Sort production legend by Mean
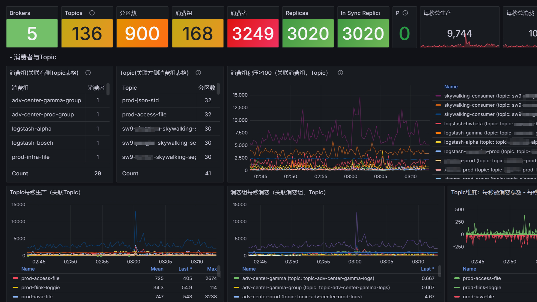537x302 pixels. click(157, 269)
